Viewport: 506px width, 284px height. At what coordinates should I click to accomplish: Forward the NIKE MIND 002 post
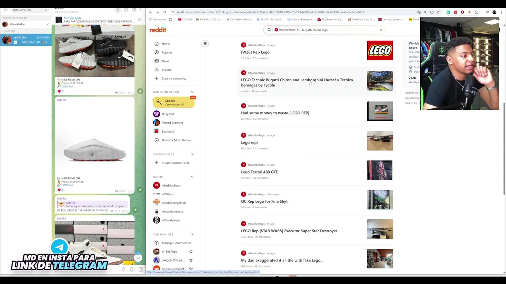tap(140, 91)
